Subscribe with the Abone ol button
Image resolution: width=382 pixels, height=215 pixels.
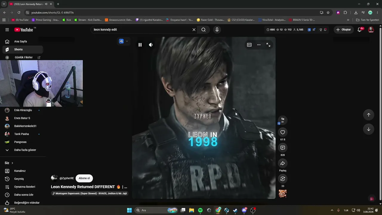click(x=84, y=178)
